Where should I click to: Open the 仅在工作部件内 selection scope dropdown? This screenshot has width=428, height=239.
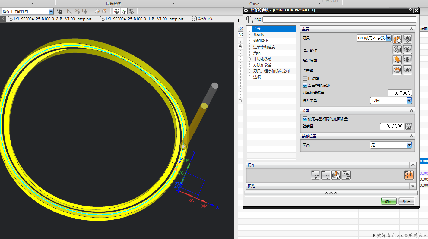click(x=51, y=11)
